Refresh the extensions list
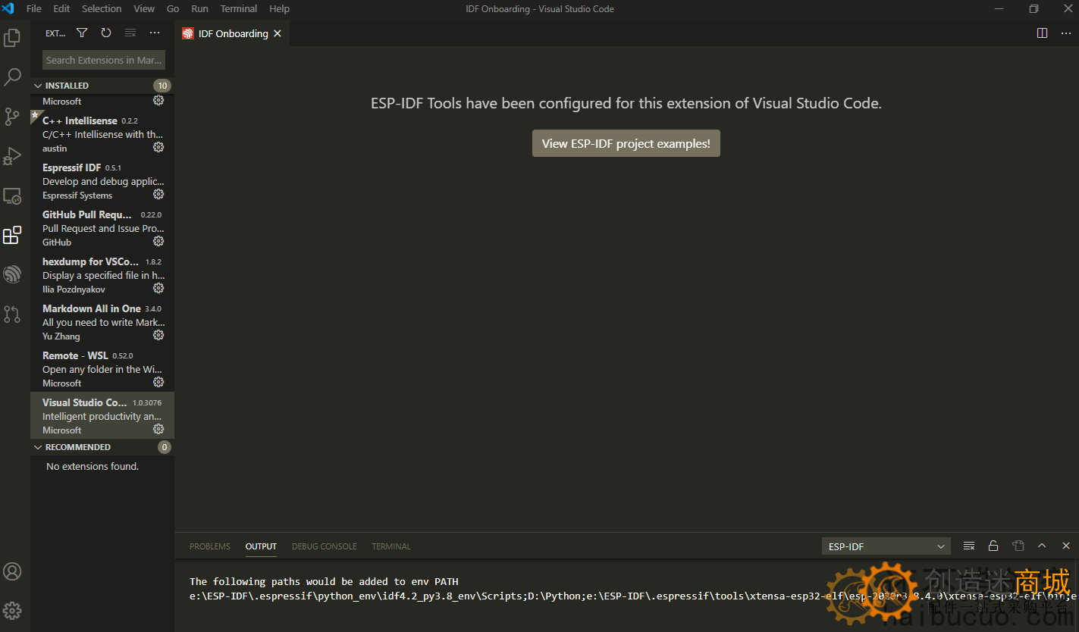 (x=106, y=33)
